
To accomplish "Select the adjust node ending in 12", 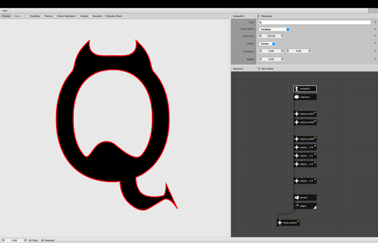I will (305, 164).
